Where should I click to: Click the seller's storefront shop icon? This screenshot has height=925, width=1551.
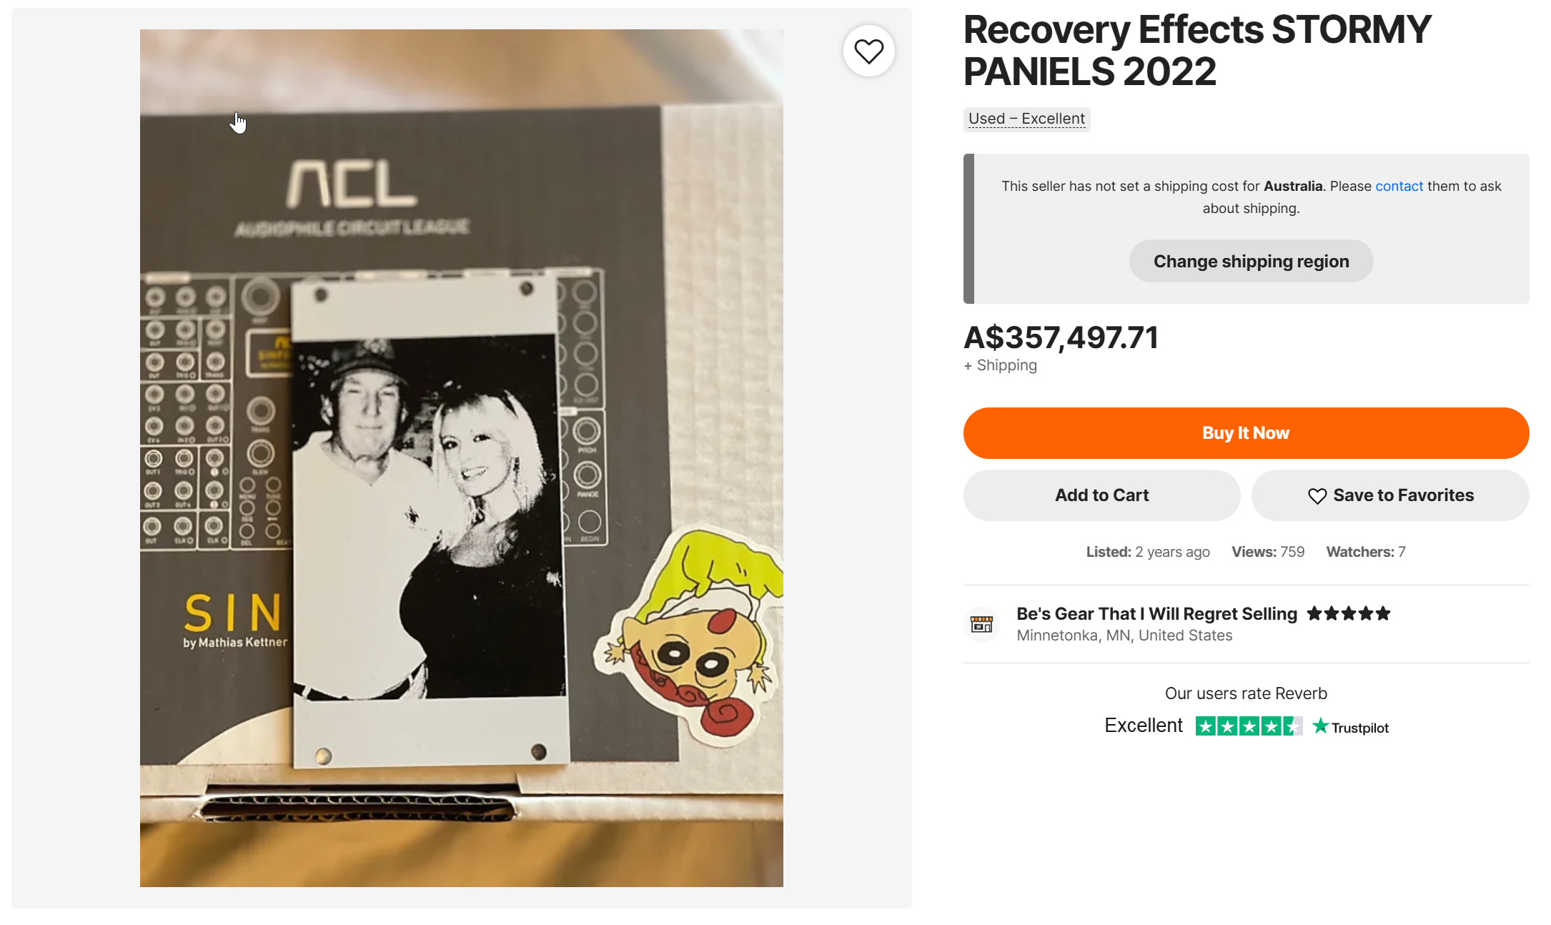point(981,624)
